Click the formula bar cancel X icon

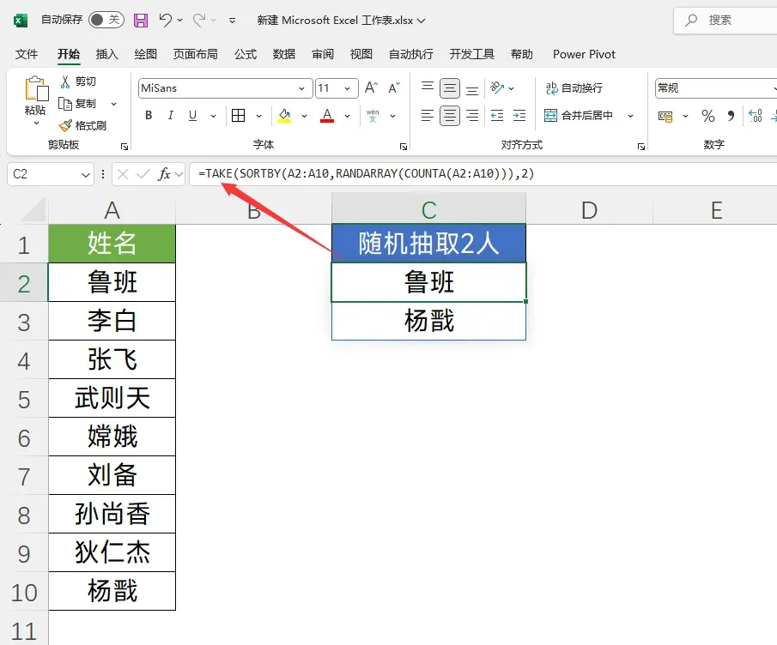coord(123,174)
